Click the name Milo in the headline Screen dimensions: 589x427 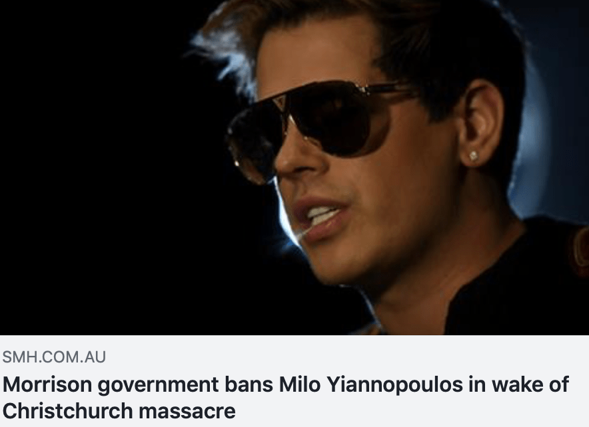point(300,384)
